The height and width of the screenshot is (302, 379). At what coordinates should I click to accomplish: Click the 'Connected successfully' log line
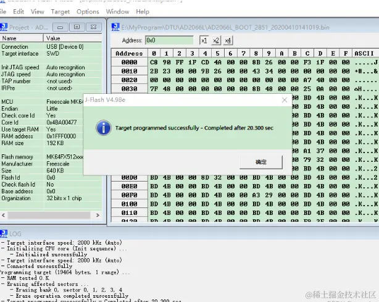point(37,266)
